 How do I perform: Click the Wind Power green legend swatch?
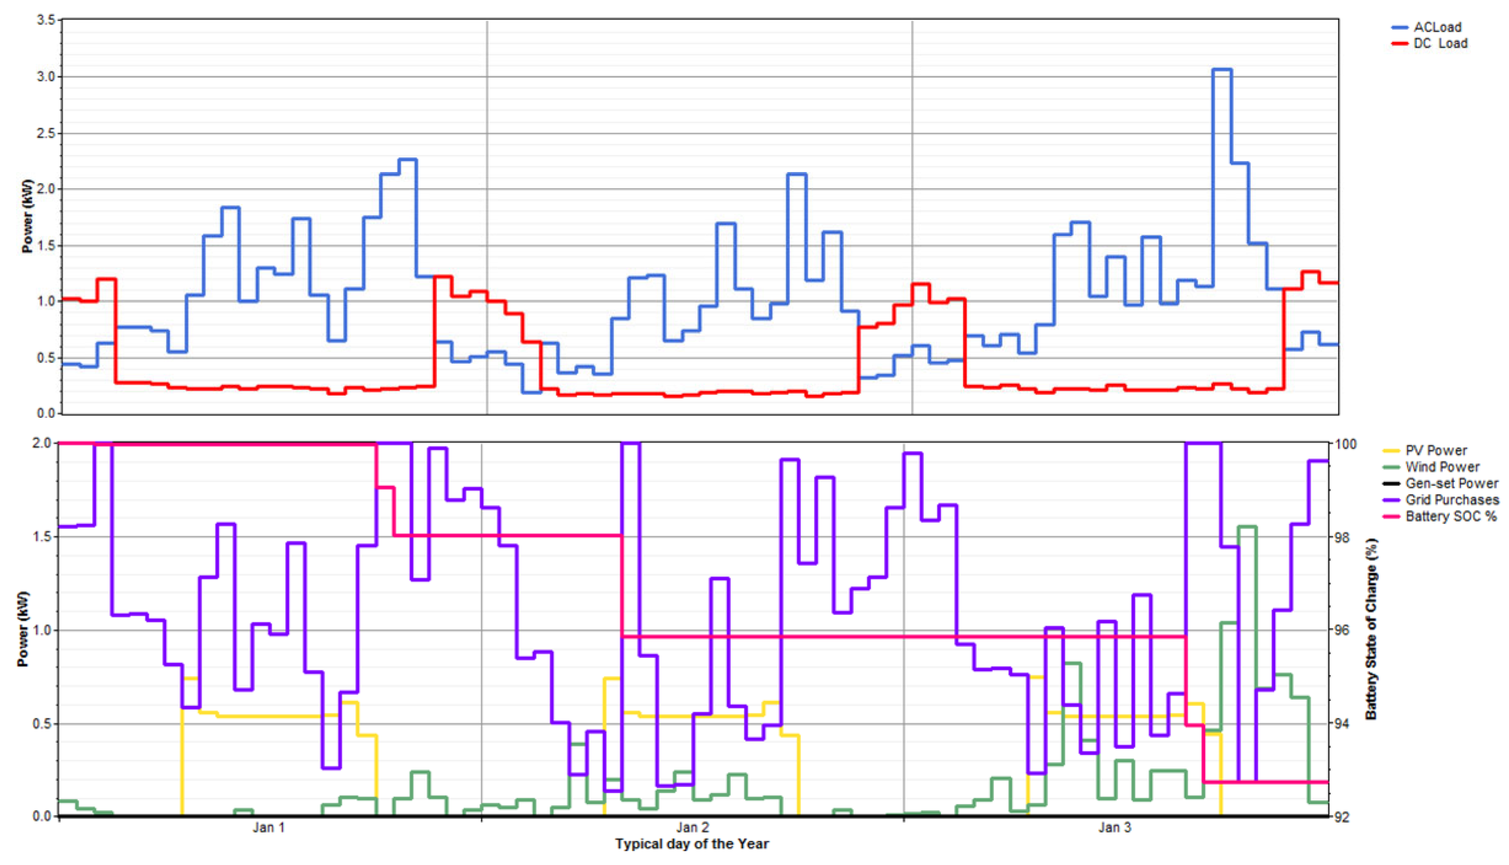click(x=1391, y=468)
